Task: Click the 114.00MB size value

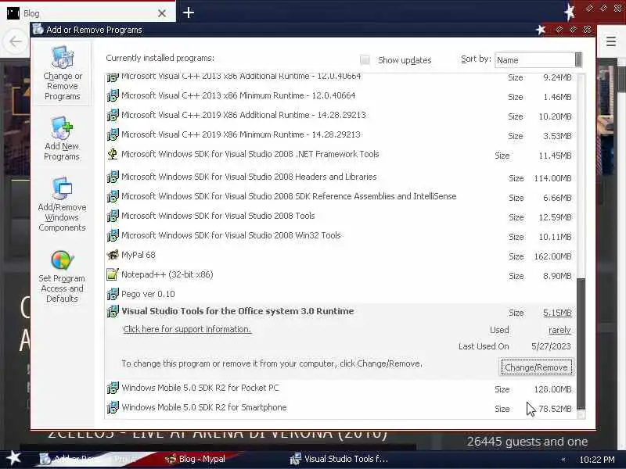Action: (552, 178)
